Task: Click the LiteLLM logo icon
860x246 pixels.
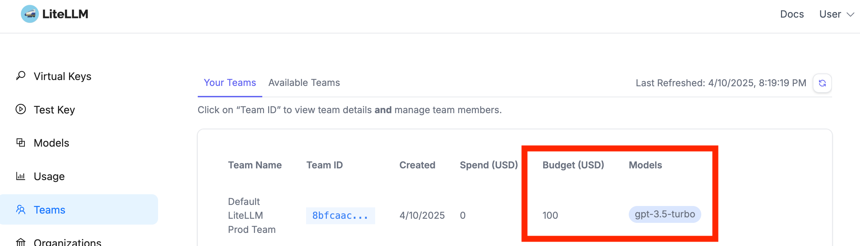Action: (x=30, y=14)
